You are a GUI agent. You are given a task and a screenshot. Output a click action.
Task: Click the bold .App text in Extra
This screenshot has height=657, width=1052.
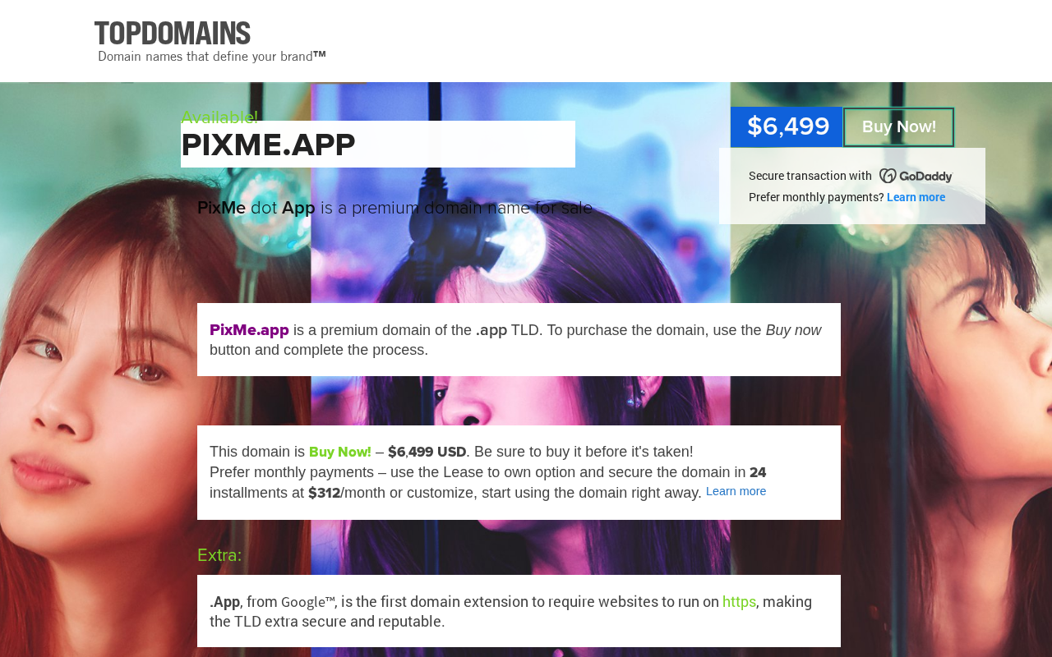point(224,602)
